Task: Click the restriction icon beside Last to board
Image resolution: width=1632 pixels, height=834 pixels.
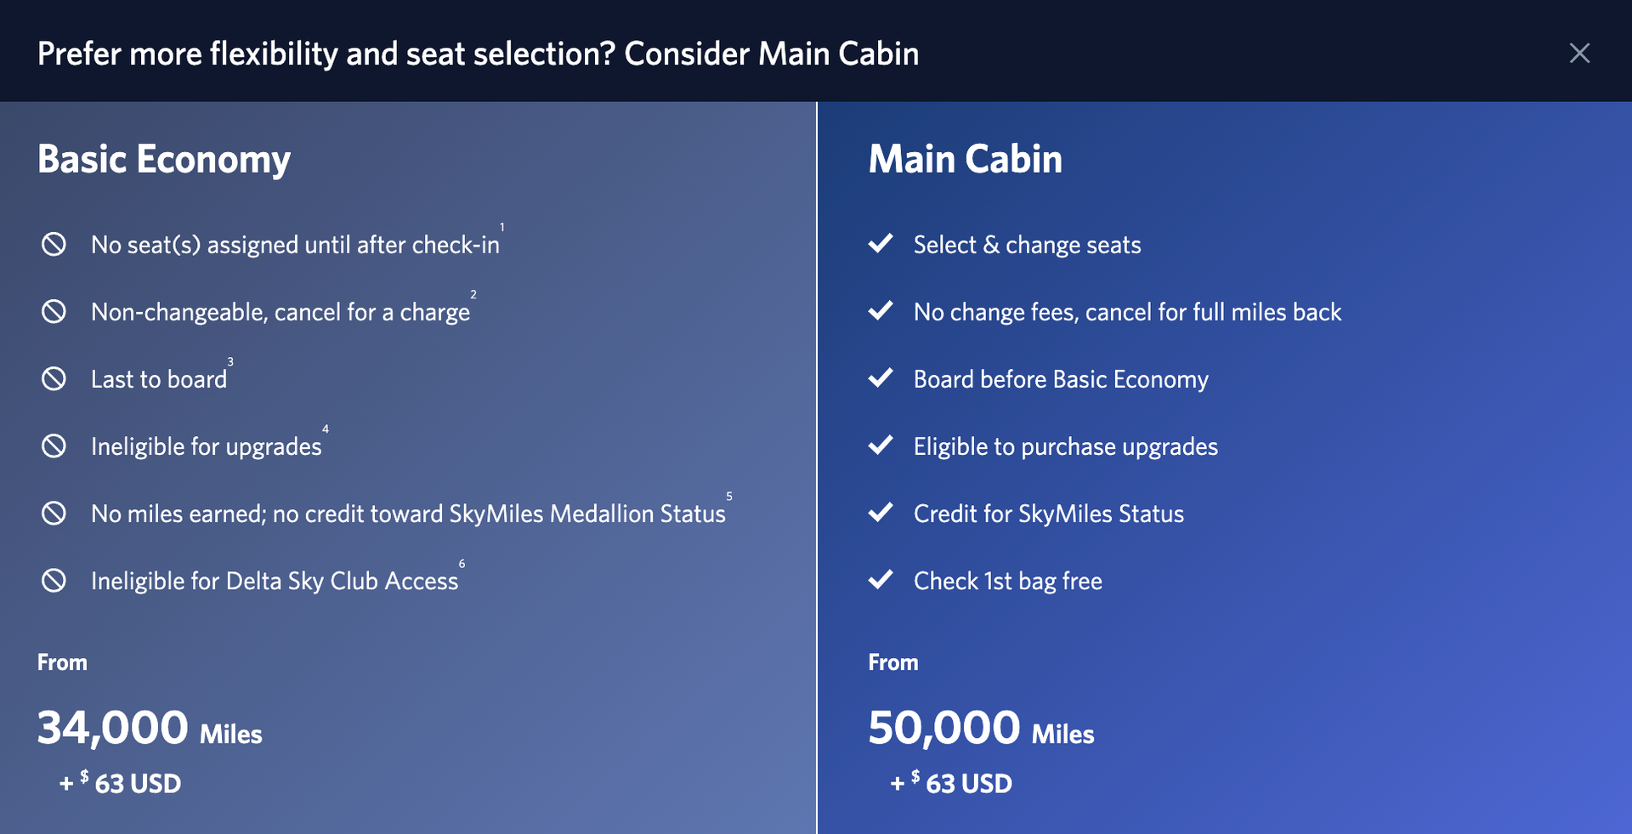Action: (x=55, y=378)
